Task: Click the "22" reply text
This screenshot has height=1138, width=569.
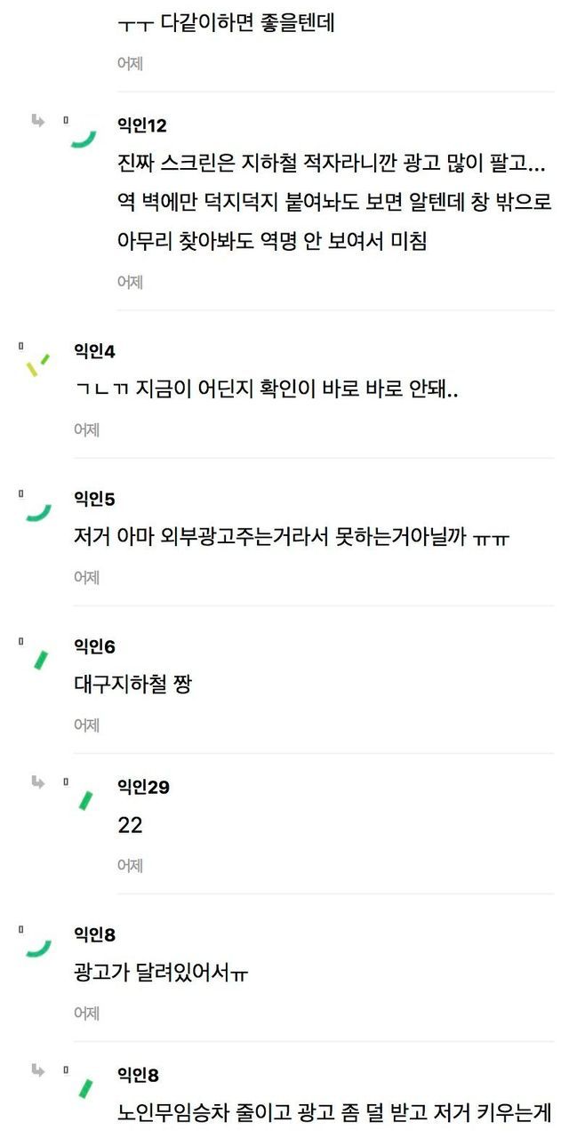Action: click(x=130, y=826)
